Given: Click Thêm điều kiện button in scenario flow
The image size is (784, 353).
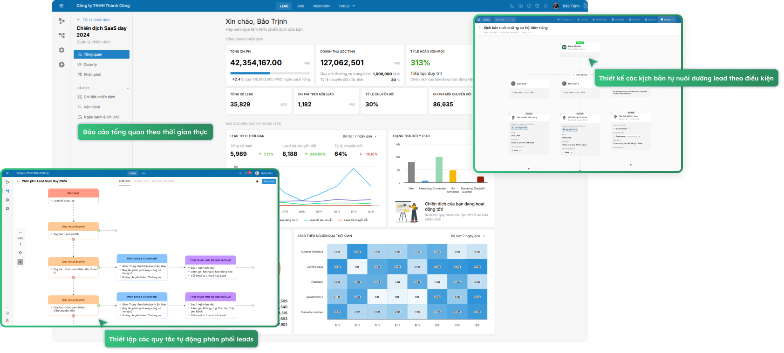Looking at the screenshot, I should point(580,74).
